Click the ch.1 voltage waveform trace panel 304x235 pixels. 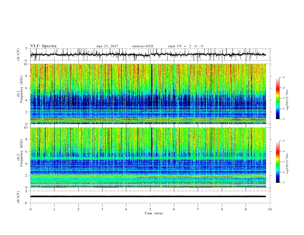click(x=151, y=55)
